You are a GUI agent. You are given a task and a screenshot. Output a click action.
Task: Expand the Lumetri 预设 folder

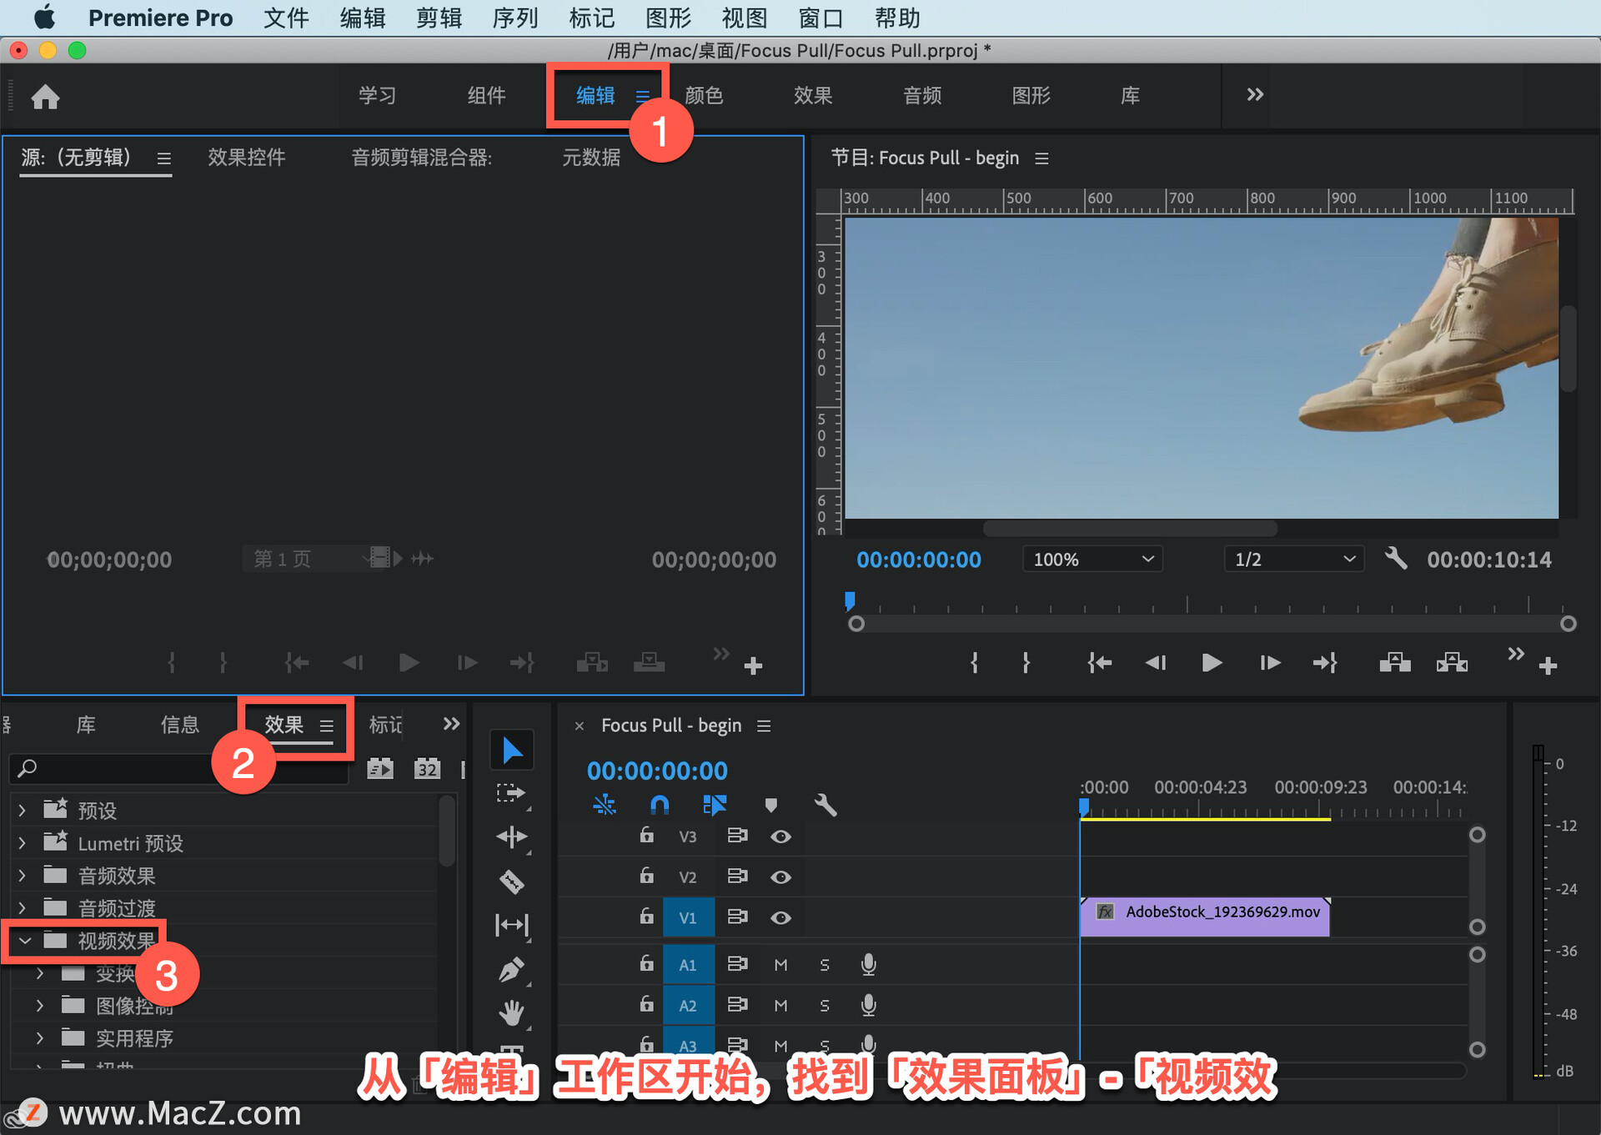[23, 843]
